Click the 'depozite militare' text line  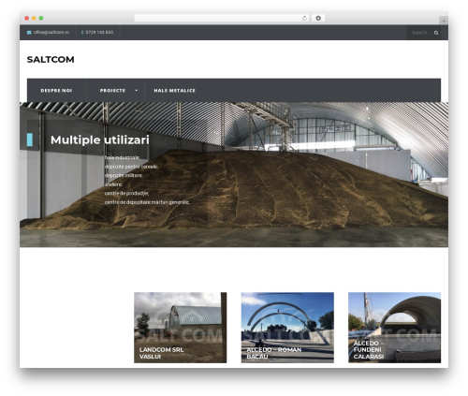point(124,175)
